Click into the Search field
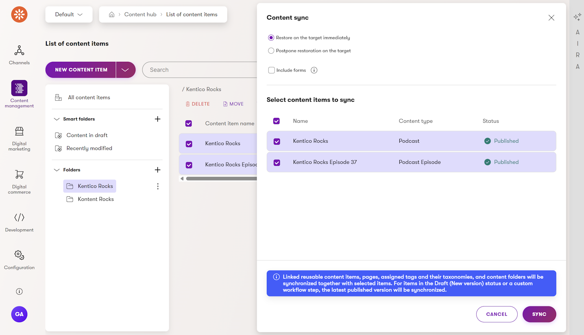Viewport: 584px width, 335px height. point(200,70)
